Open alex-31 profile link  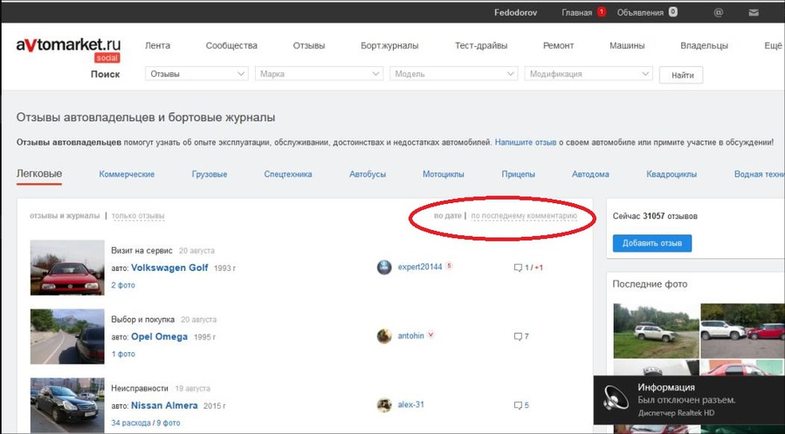pos(410,404)
